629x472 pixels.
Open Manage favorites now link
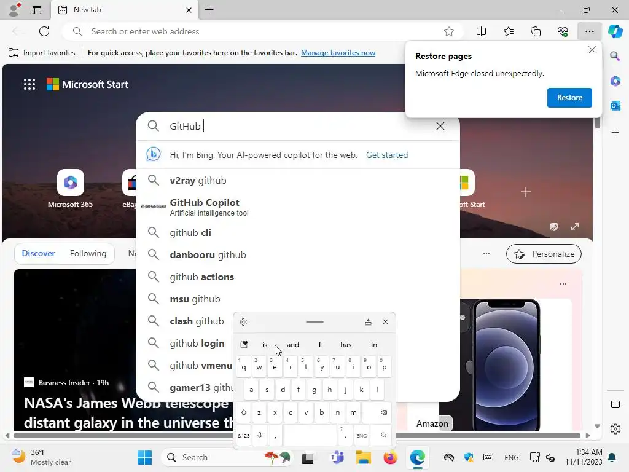click(x=338, y=53)
